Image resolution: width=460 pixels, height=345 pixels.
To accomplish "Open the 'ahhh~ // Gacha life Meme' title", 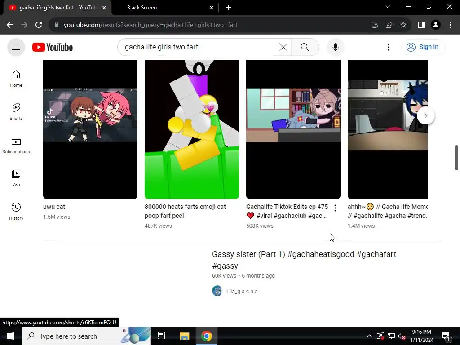I will point(388,211).
